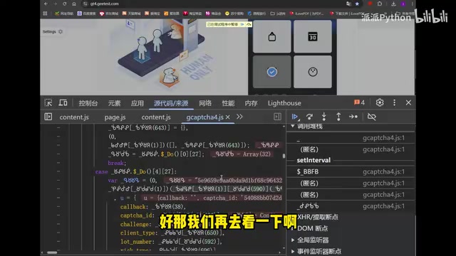Resume script execution in debugger toolbar

pyautogui.click(x=295, y=117)
